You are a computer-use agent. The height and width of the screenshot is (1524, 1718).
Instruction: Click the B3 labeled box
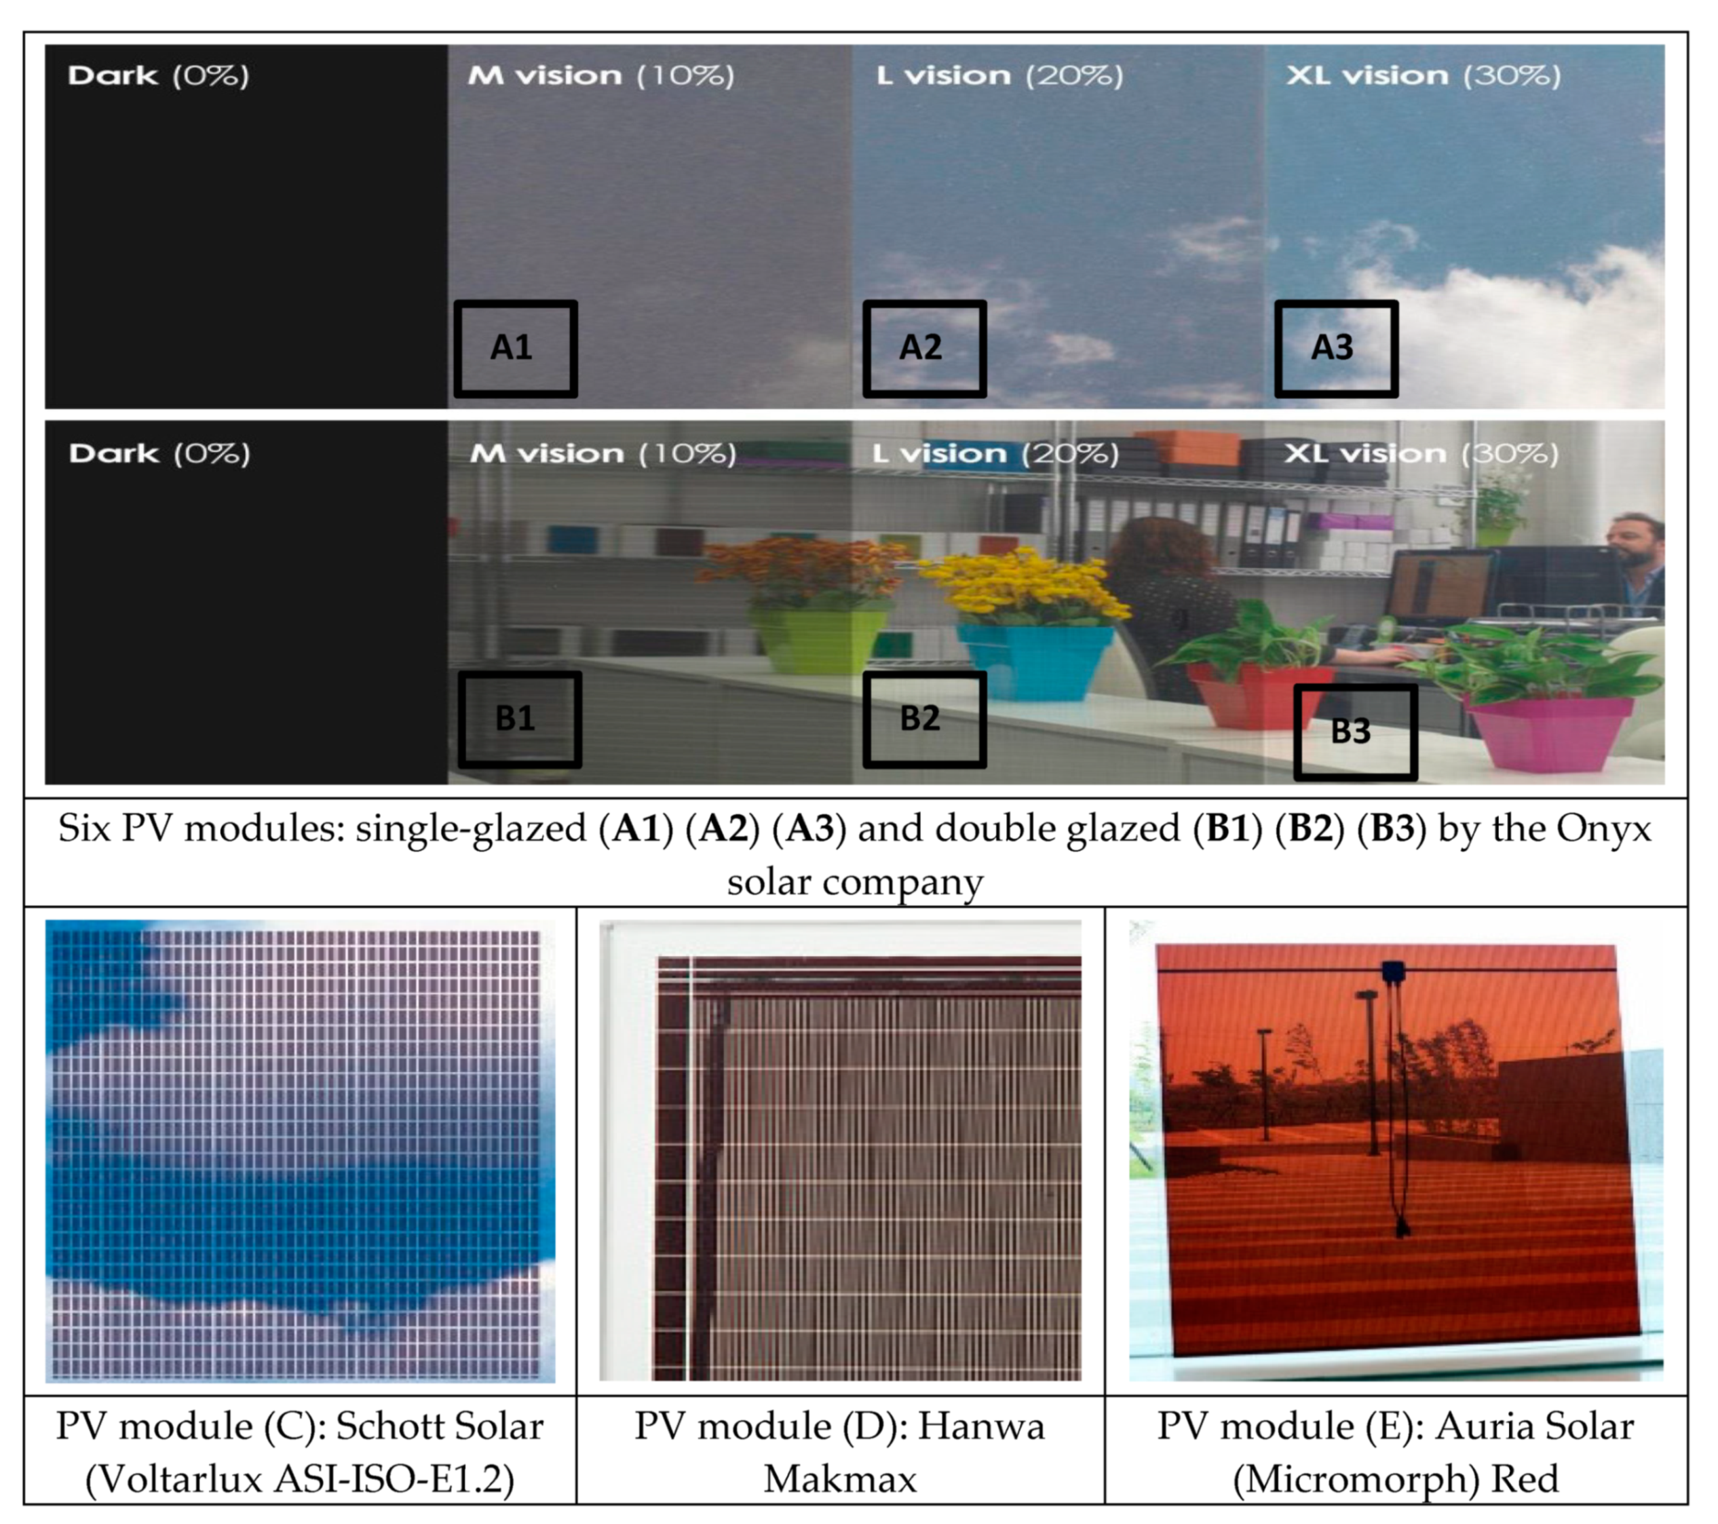(1354, 731)
